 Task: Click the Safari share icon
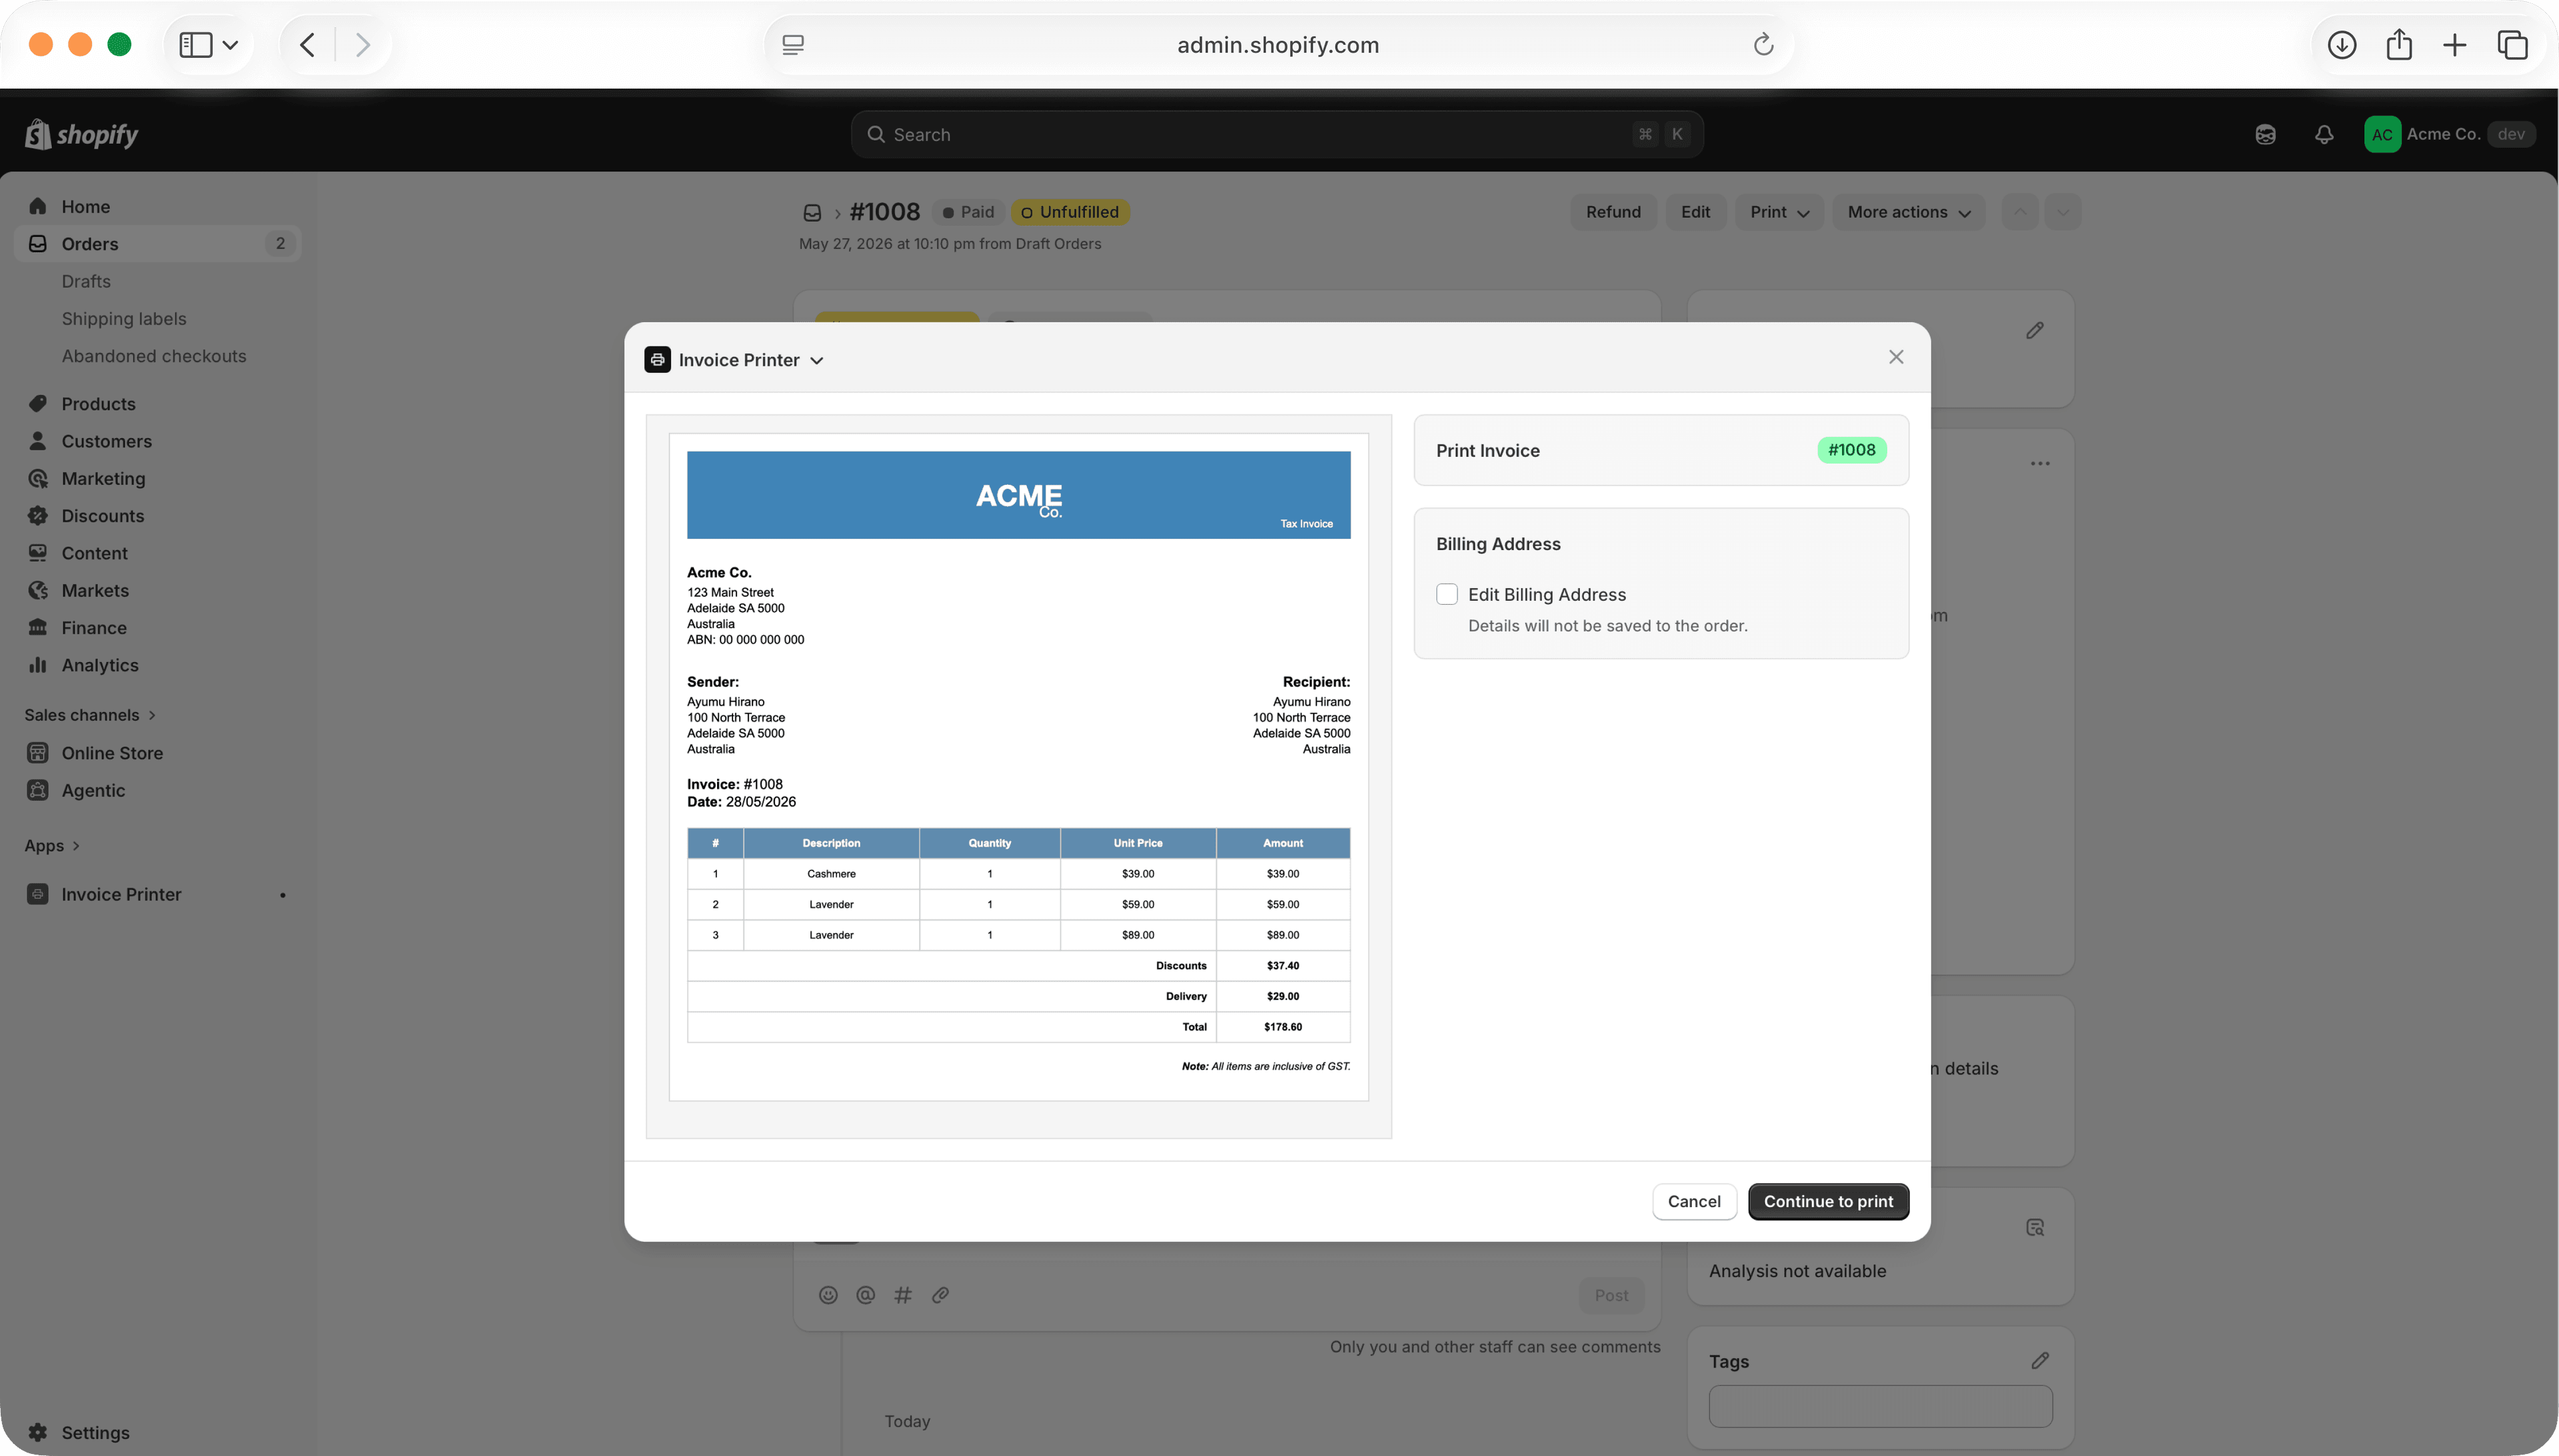(2399, 44)
